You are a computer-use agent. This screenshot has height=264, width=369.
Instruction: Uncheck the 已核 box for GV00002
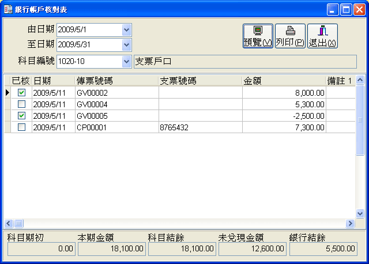tap(22, 92)
